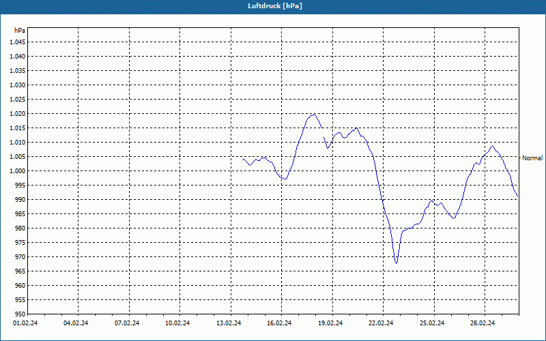The width and height of the screenshot is (546, 341).
Task: Click the 1.005 y-axis value
Action: [18, 157]
